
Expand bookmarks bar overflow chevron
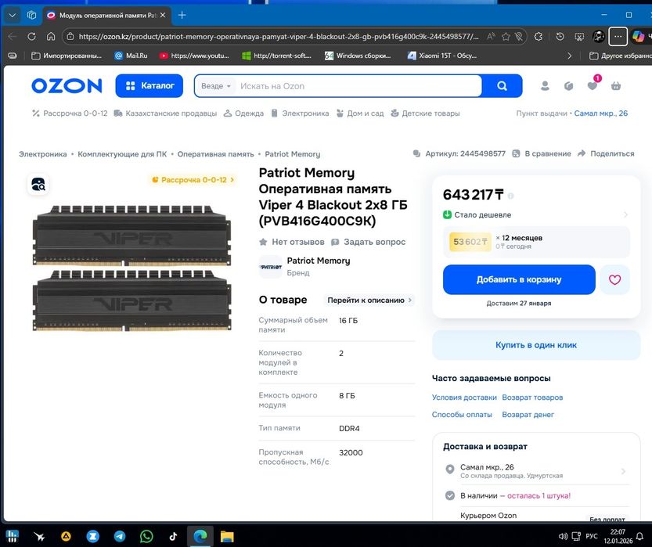point(569,56)
